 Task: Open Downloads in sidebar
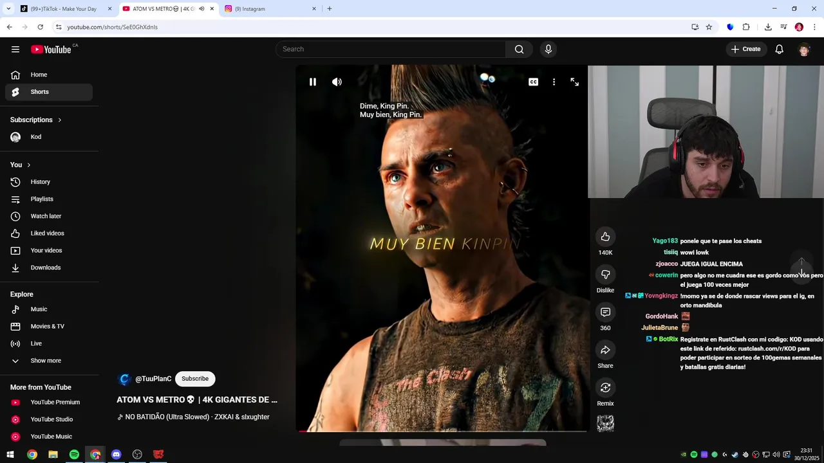click(x=49, y=268)
